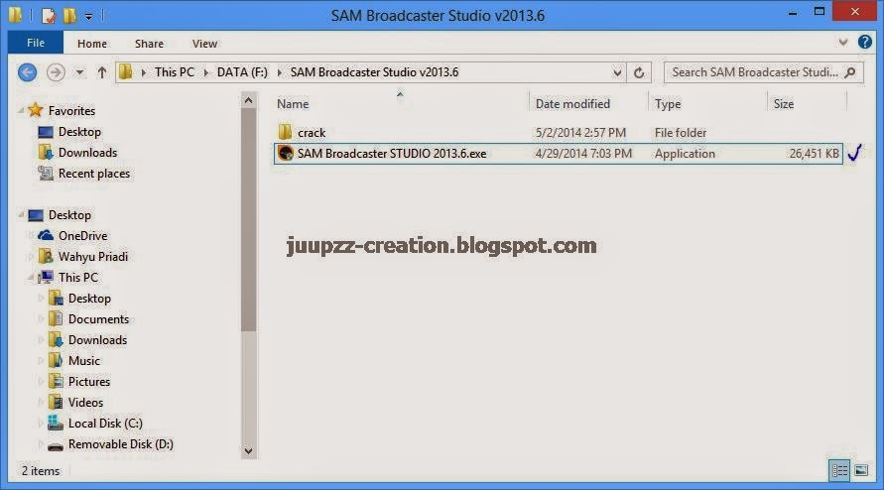This screenshot has width=884, height=490.
Task: Click navigation pane scroll up arrow
Action: 249,100
